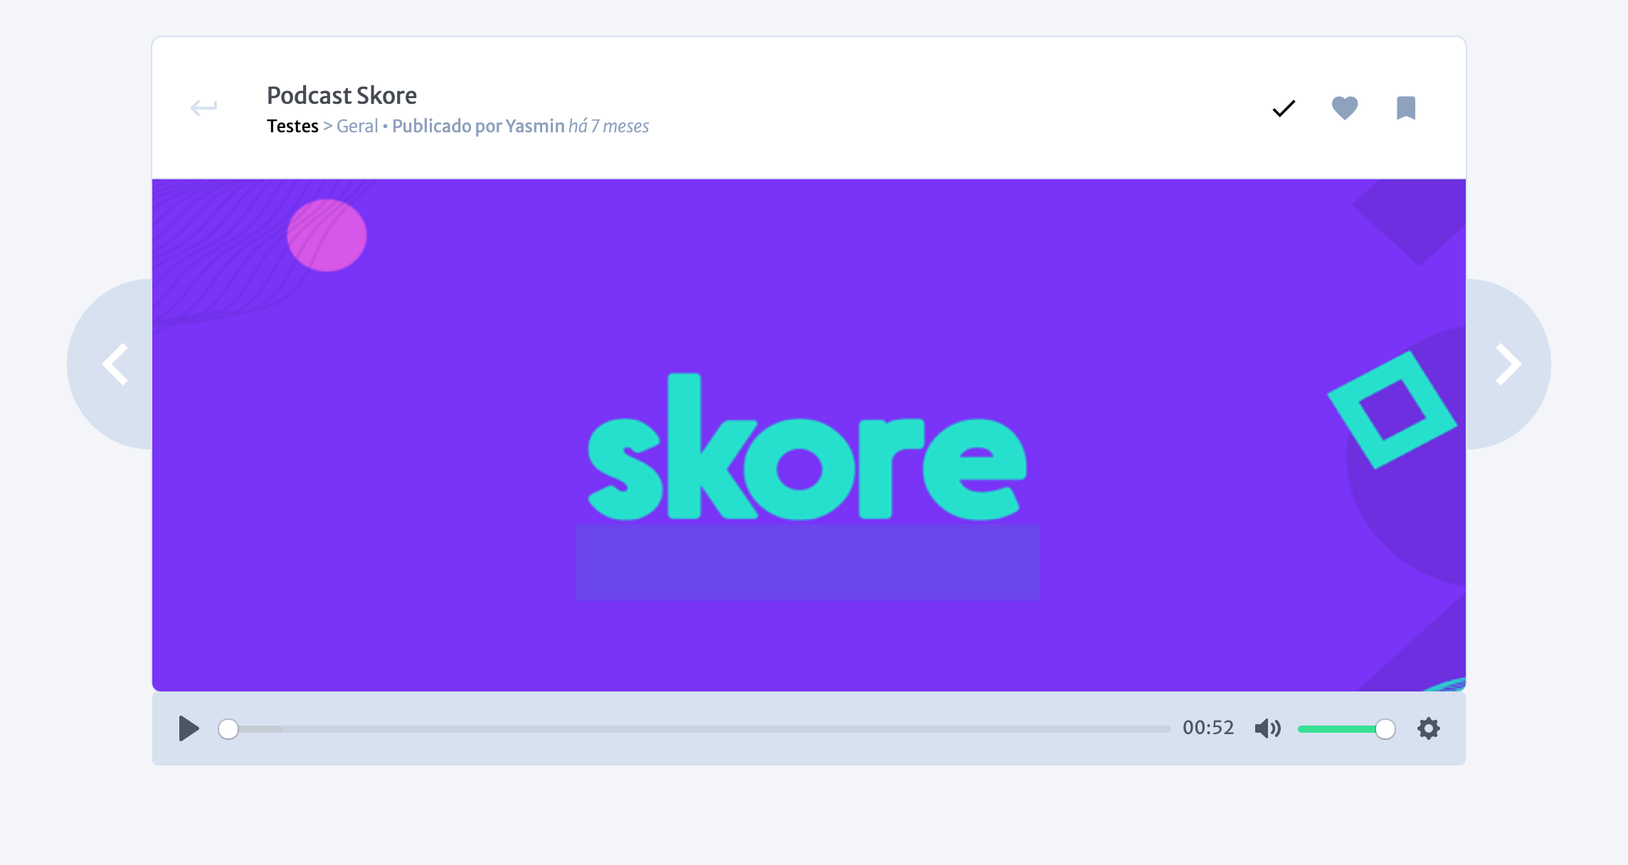Open player settings gear
The height and width of the screenshot is (865, 1628).
tap(1429, 728)
